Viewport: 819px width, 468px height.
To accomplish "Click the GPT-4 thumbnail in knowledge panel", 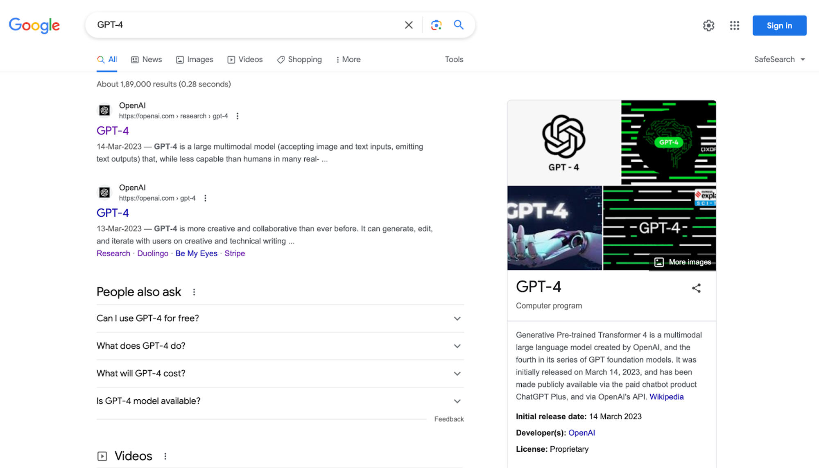I will pyautogui.click(x=563, y=143).
